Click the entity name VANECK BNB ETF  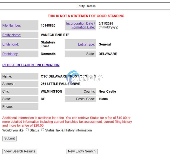(55, 35)
